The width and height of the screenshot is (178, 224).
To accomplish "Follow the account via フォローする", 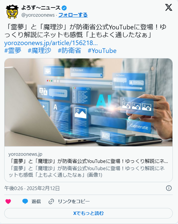I will tap(73, 15).
